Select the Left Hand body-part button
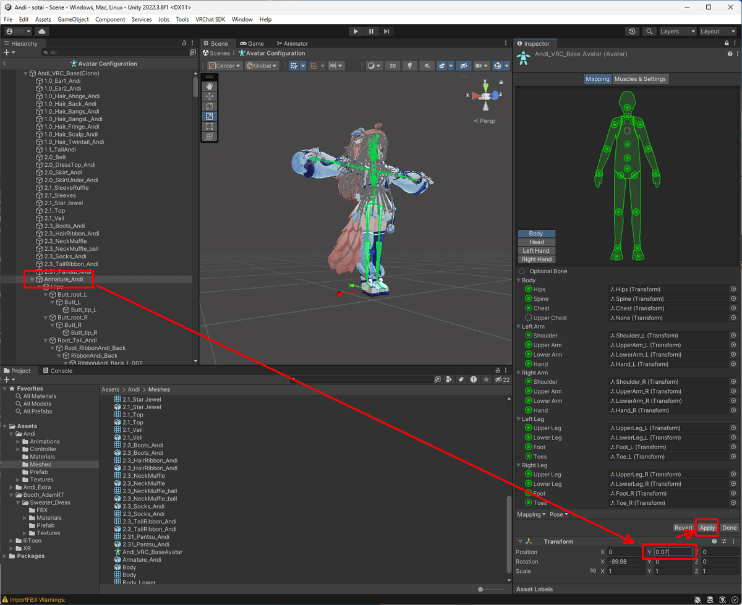 coord(537,251)
